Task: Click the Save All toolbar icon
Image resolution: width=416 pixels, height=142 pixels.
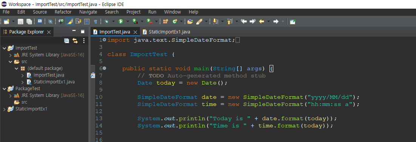Action: [x=29, y=22]
